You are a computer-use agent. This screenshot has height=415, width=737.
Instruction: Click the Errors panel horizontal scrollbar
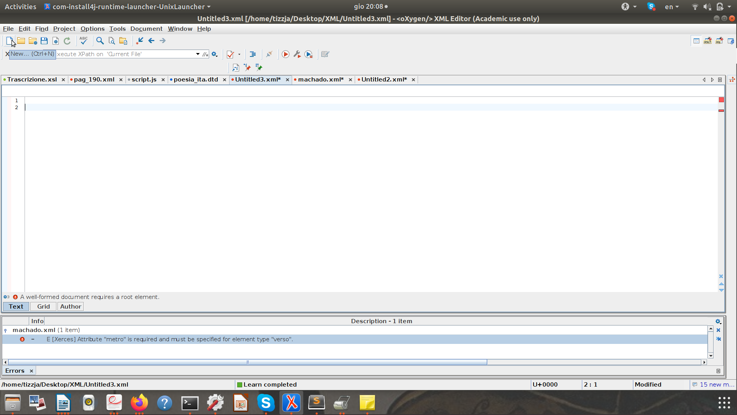tap(248, 362)
